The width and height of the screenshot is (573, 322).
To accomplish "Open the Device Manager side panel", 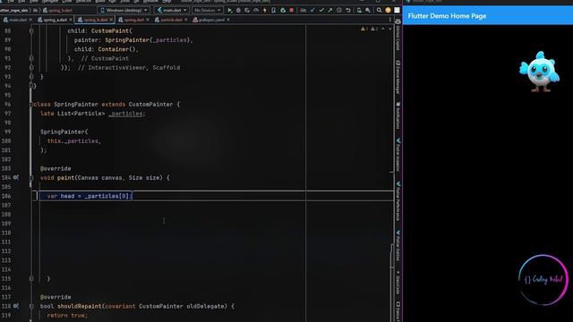I will coord(398,77).
